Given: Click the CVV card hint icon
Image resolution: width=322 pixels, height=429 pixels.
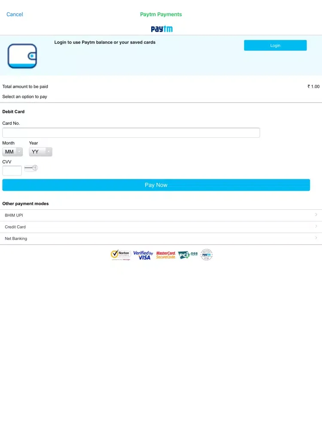Looking at the screenshot, I should [31, 168].
